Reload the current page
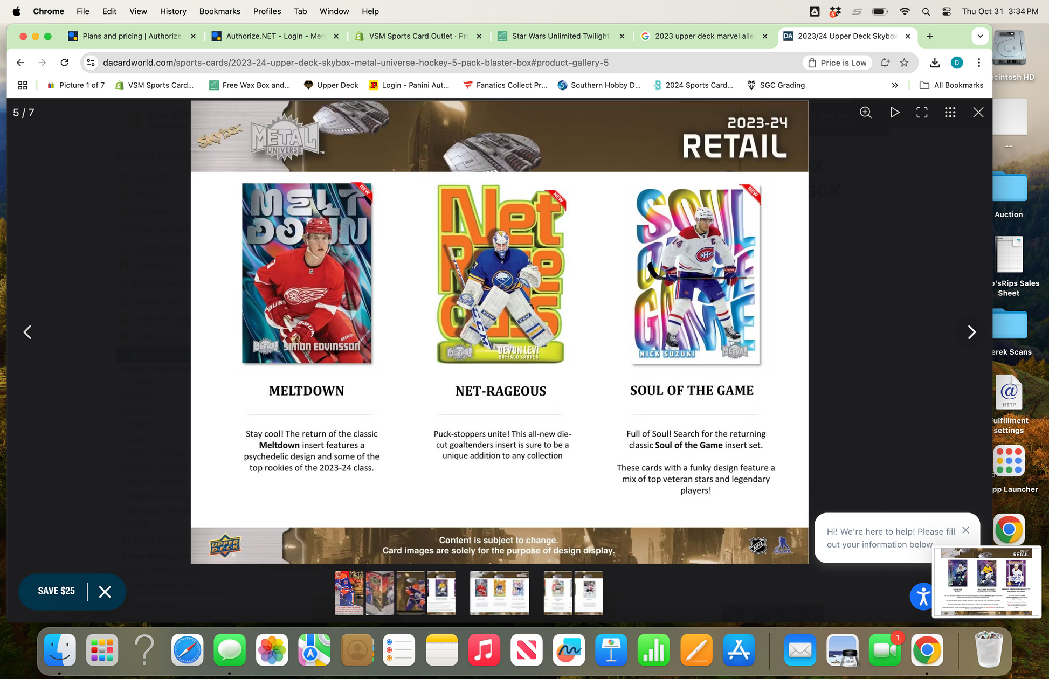1049x679 pixels. coord(64,63)
